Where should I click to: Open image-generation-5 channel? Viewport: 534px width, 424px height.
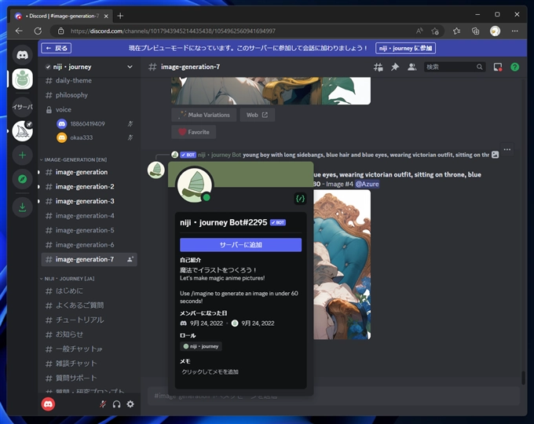coord(90,230)
